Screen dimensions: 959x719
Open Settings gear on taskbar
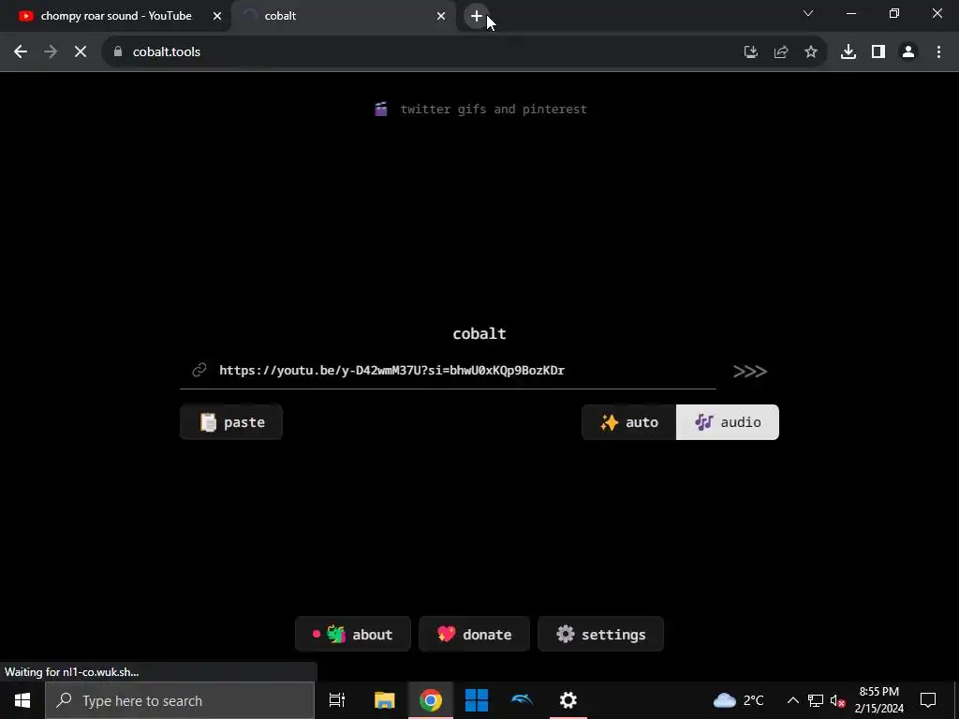pos(568,700)
